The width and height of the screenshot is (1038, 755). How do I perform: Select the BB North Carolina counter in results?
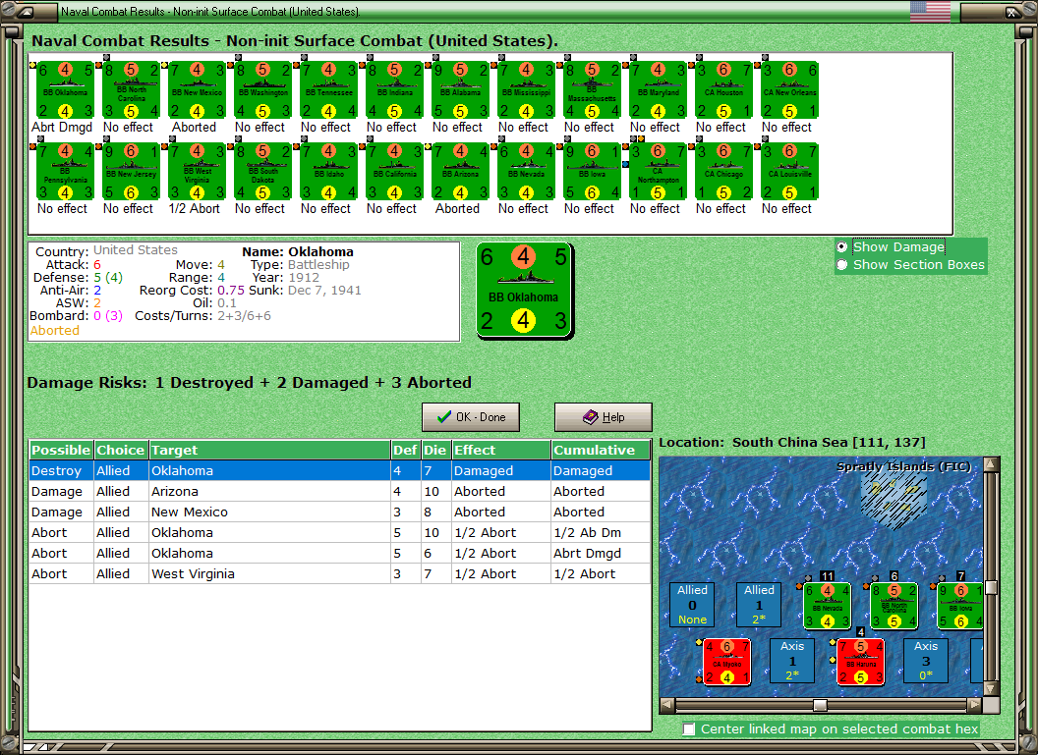pyautogui.click(x=131, y=90)
